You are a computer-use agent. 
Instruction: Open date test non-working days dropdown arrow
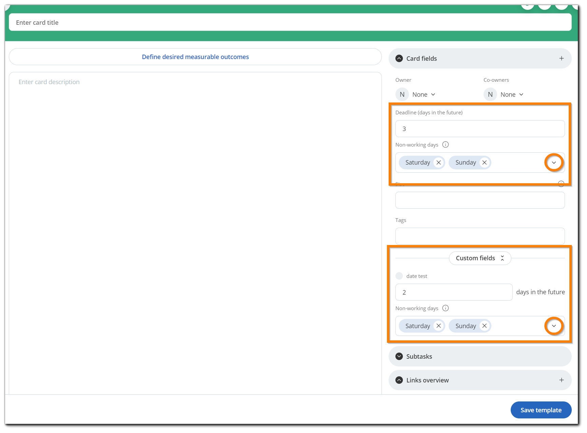coord(554,326)
